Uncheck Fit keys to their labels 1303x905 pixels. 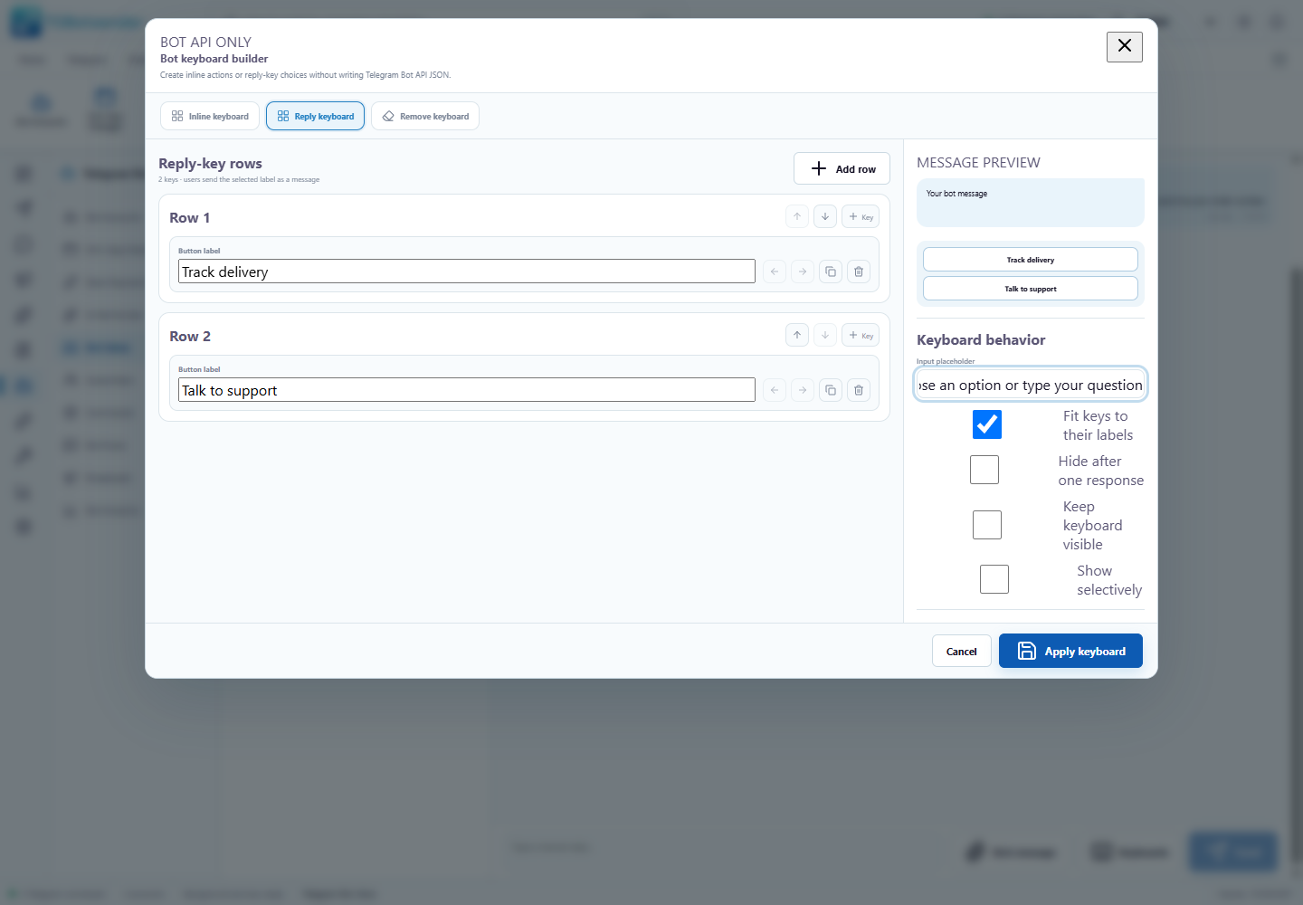(x=987, y=424)
